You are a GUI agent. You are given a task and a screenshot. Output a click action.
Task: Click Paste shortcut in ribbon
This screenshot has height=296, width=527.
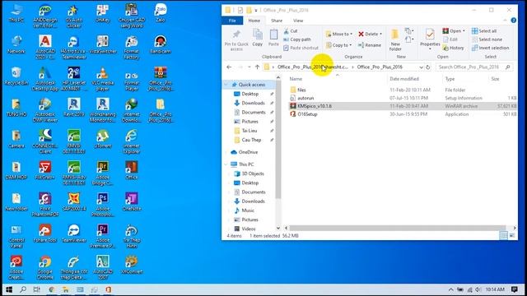pos(301,48)
